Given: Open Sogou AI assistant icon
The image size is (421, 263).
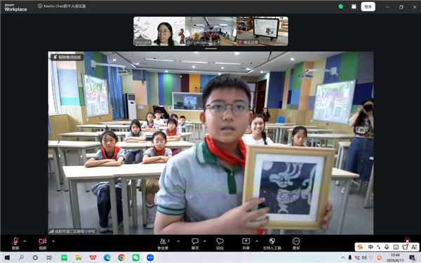Looking at the screenshot, I should (x=414, y=247).
